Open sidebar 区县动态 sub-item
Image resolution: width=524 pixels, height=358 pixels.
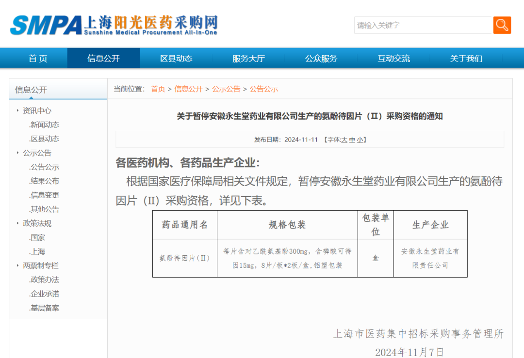click(44, 139)
